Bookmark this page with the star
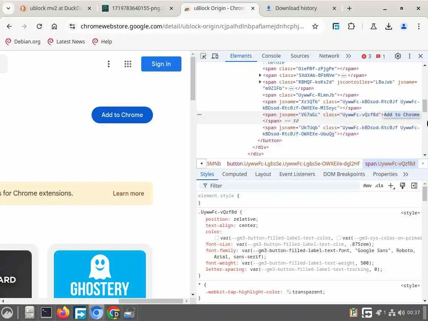 (x=315, y=26)
